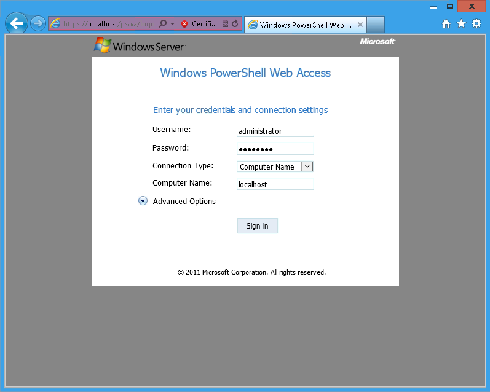
Task: Open a new blank tab
Action: pyautogui.click(x=375, y=25)
